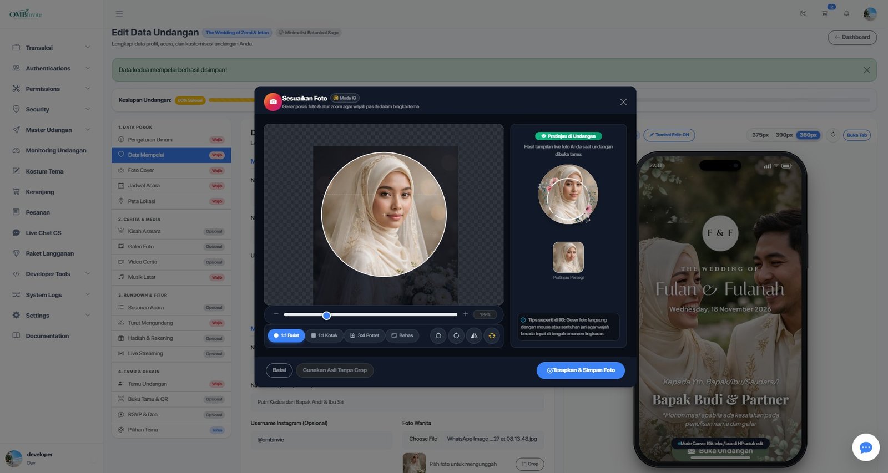The image size is (888, 473).
Task: Open the shopping cart icon in header
Action: [825, 13]
